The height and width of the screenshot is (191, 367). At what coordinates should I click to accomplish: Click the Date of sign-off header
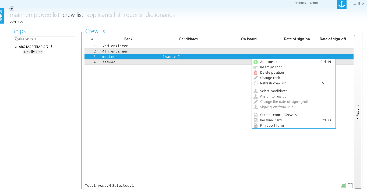(333, 39)
